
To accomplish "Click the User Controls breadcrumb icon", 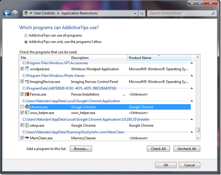I will 26,13.
